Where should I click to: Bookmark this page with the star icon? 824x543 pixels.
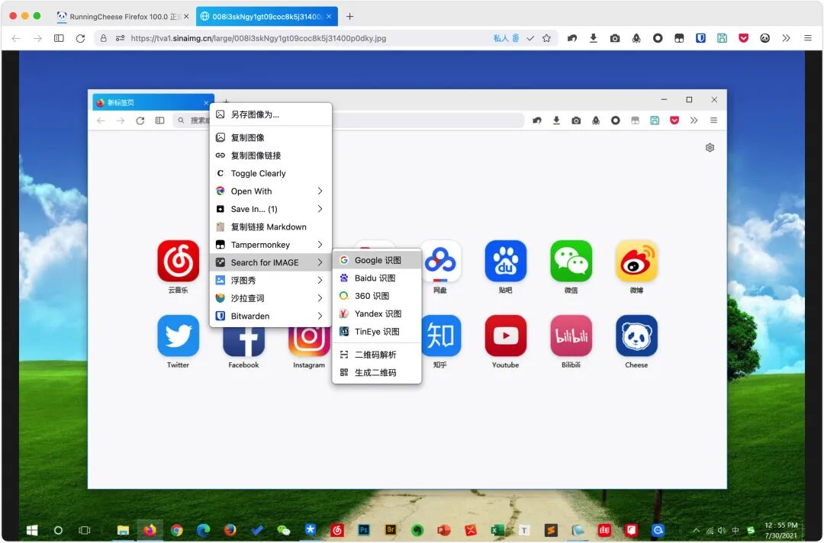click(x=546, y=38)
